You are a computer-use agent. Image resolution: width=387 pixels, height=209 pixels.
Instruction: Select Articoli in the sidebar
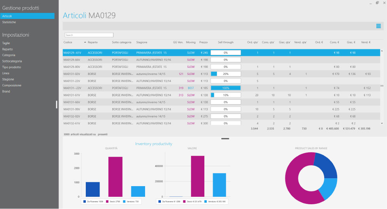click(27, 16)
